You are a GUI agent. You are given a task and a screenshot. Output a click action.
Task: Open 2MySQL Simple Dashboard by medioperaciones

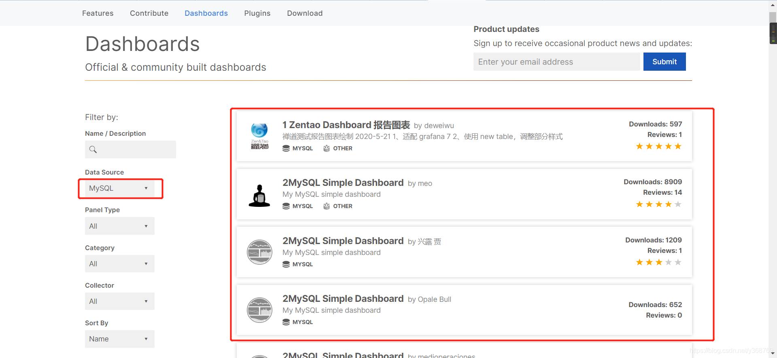coord(343,355)
